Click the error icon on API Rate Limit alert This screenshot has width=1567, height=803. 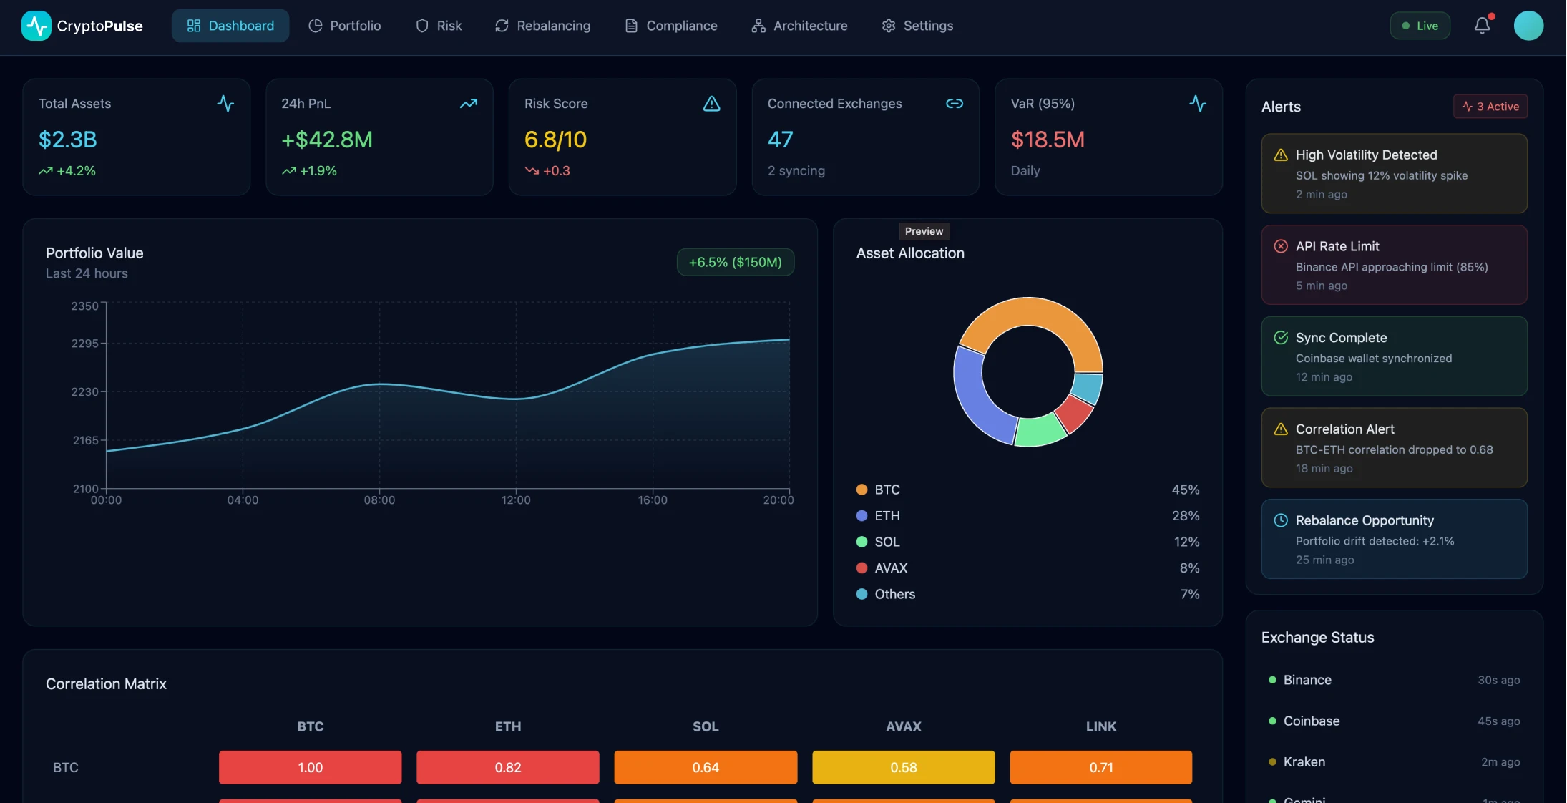coord(1280,245)
